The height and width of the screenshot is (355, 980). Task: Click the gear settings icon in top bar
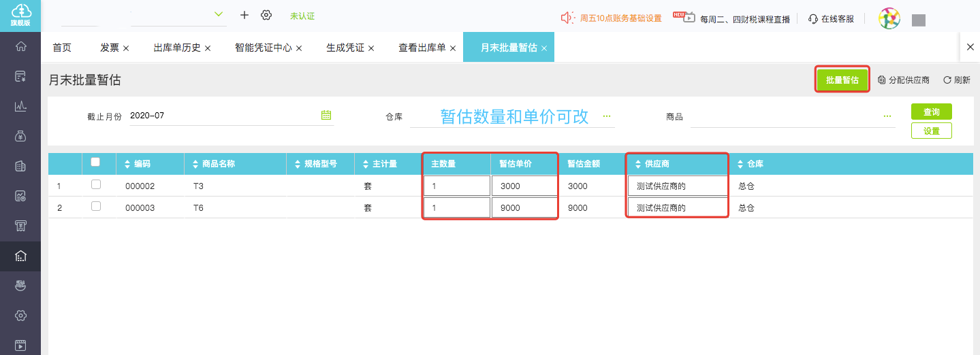point(266,15)
